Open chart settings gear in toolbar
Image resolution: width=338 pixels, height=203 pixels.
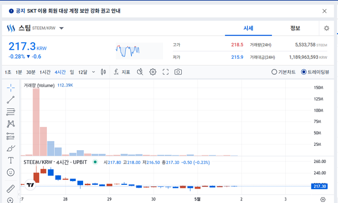pyautogui.click(x=153, y=72)
